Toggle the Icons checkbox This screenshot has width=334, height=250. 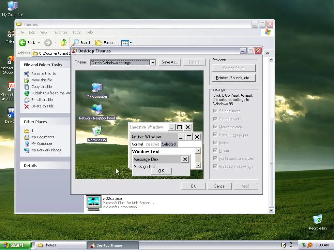click(215, 143)
